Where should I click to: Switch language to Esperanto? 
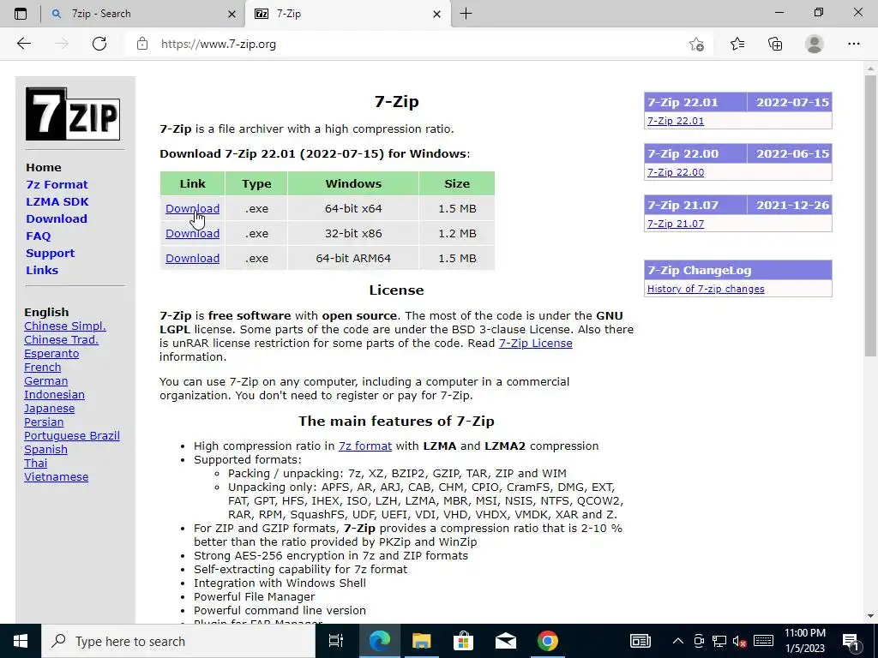51,354
